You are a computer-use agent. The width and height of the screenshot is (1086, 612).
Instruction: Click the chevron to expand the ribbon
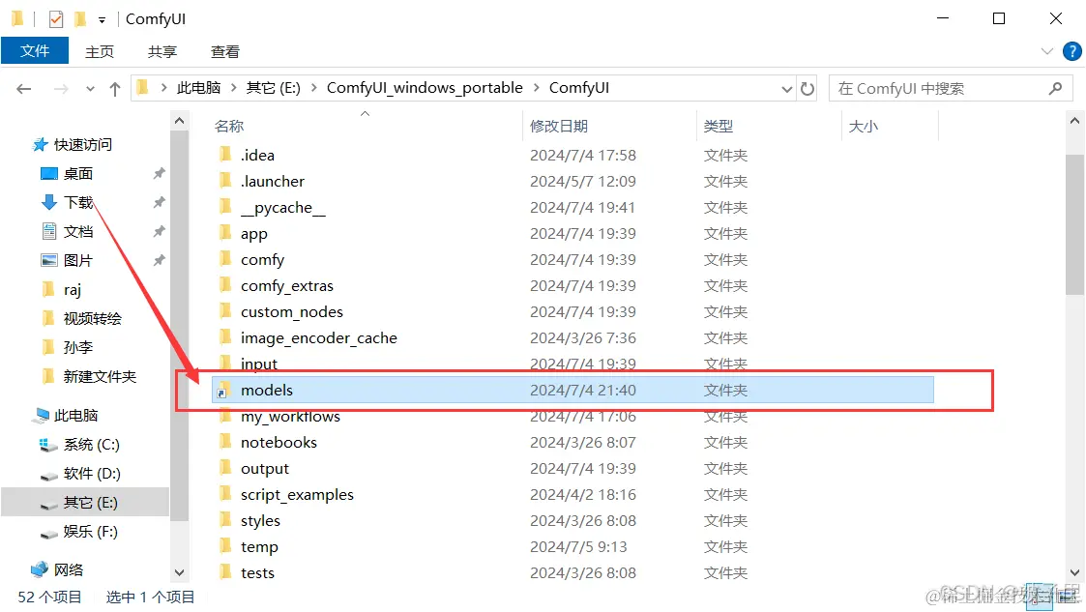coord(1047,51)
